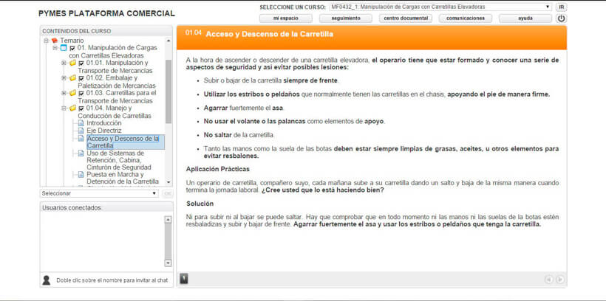Open Uso de Sistemas de Retención lesson
This screenshot has width=606, height=301.
[119, 160]
